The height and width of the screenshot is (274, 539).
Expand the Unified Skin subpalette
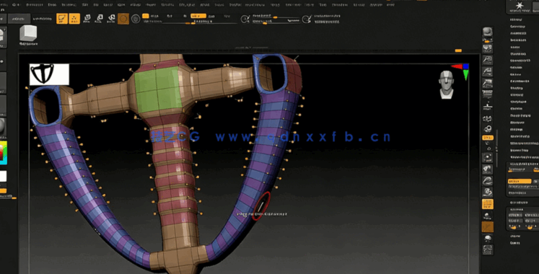[520, 202]
